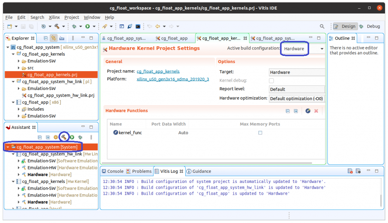Open the Xilinx shell terminal icon
The height and width of the screenshot is (223, 388).
122,26
